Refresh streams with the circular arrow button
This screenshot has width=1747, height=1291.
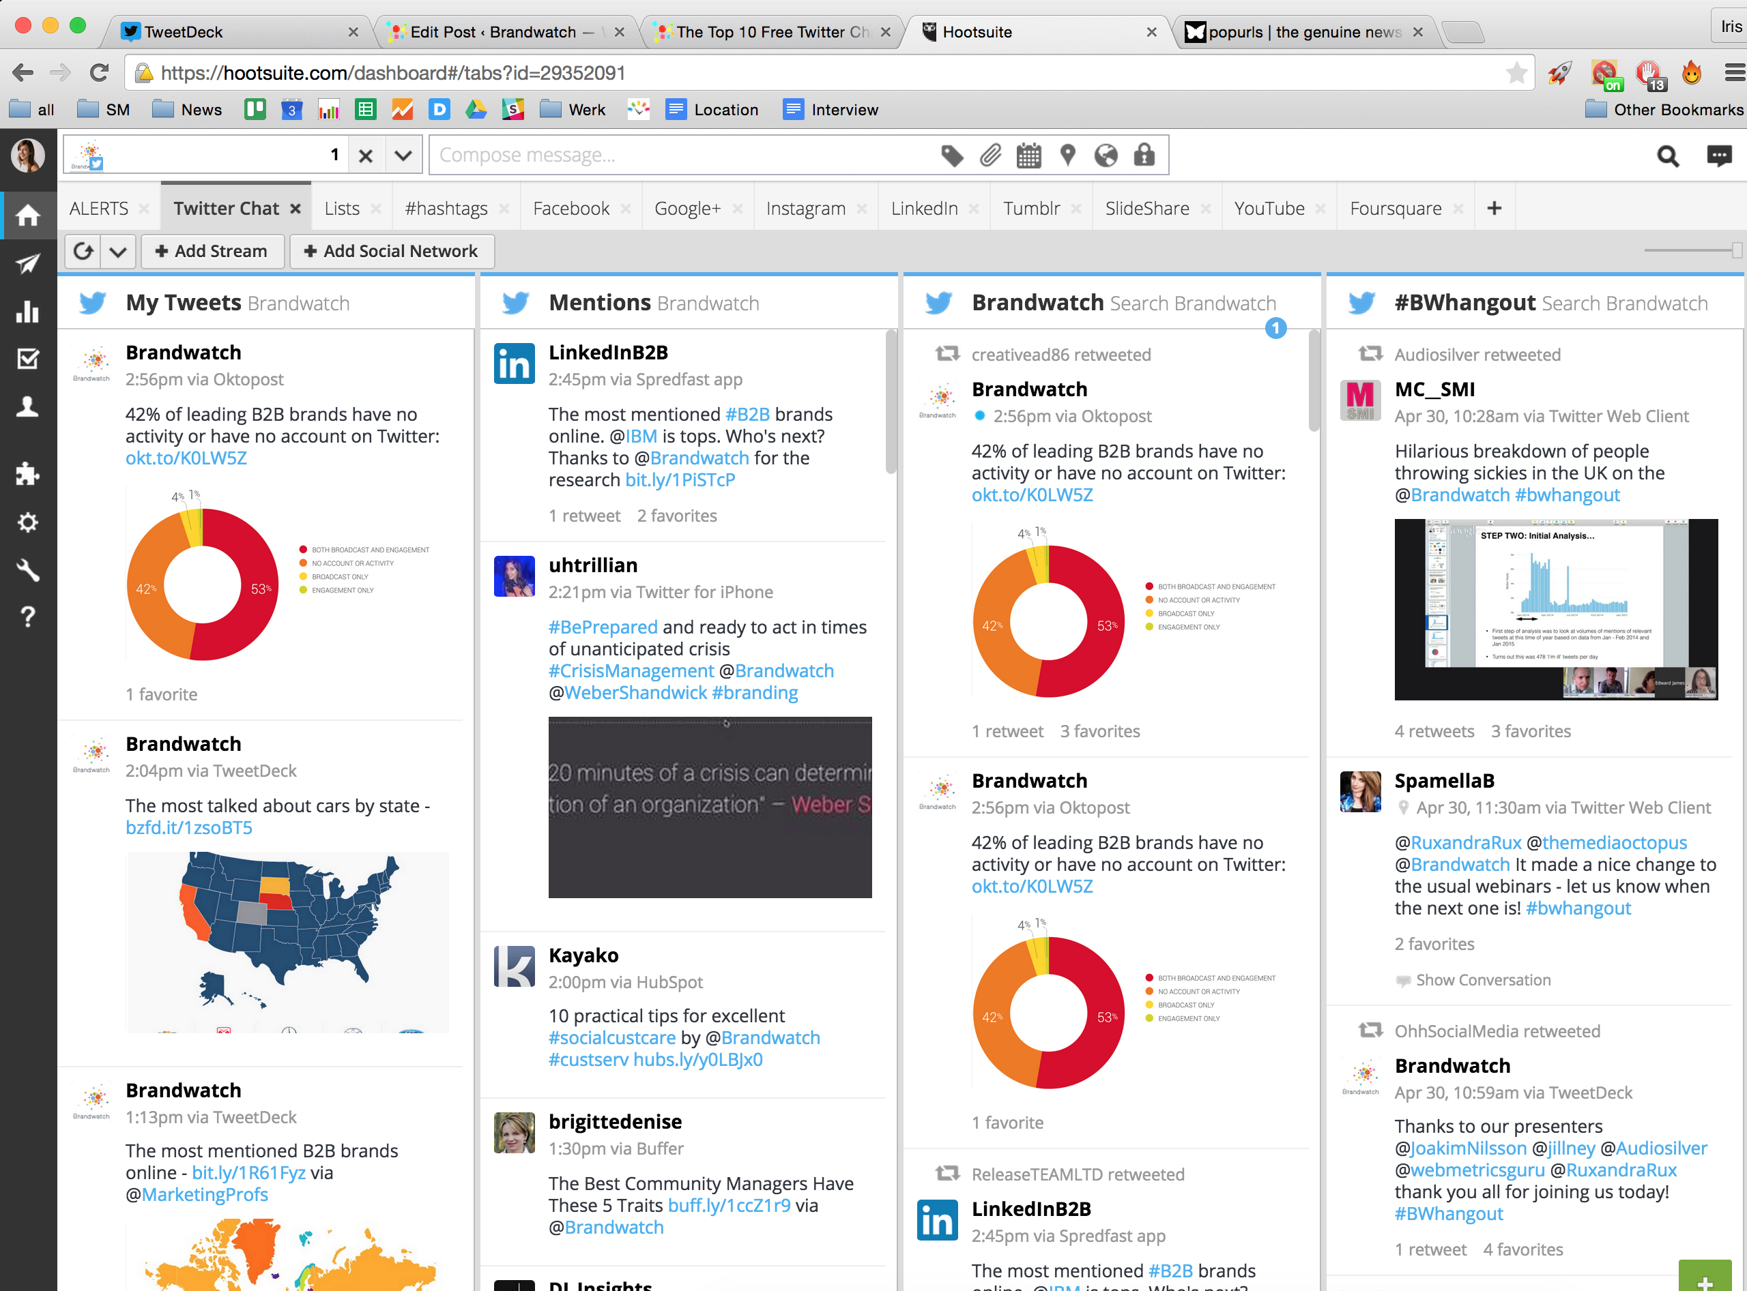(83, 252)
